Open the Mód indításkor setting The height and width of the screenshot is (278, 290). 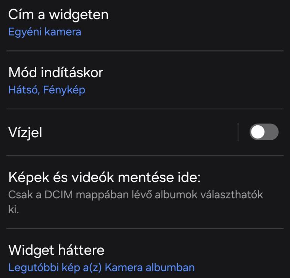(x=55, y=72)
